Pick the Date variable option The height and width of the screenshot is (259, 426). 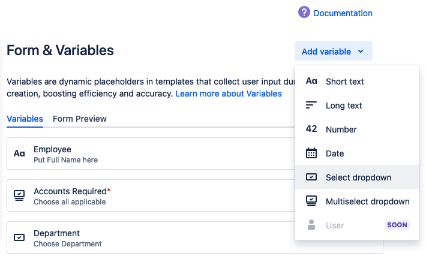[x=334, y=153]
